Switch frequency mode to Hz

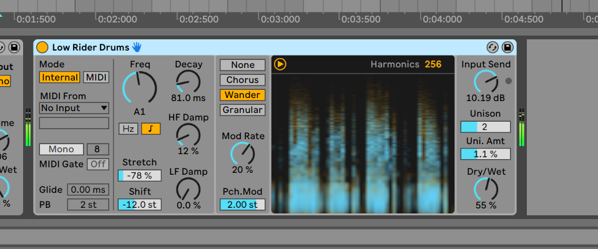[x=128, y=129]
